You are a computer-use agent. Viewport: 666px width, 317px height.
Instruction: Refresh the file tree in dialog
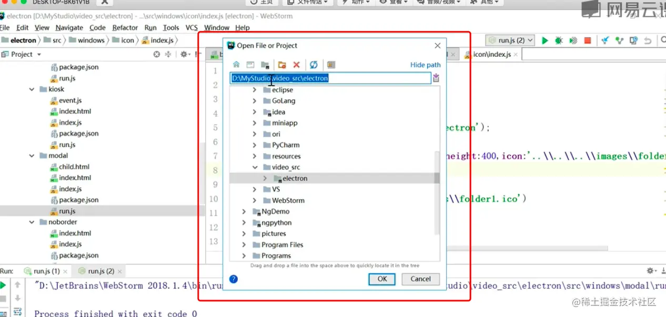[x=314, y=65]
